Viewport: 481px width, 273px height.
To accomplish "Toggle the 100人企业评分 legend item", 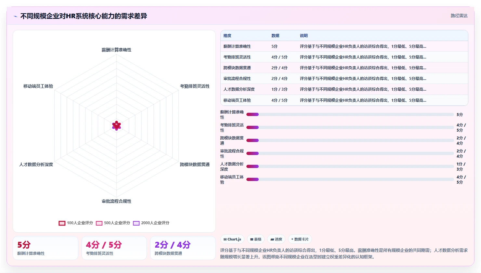I will pyautogui.click(x=76, y=223).
